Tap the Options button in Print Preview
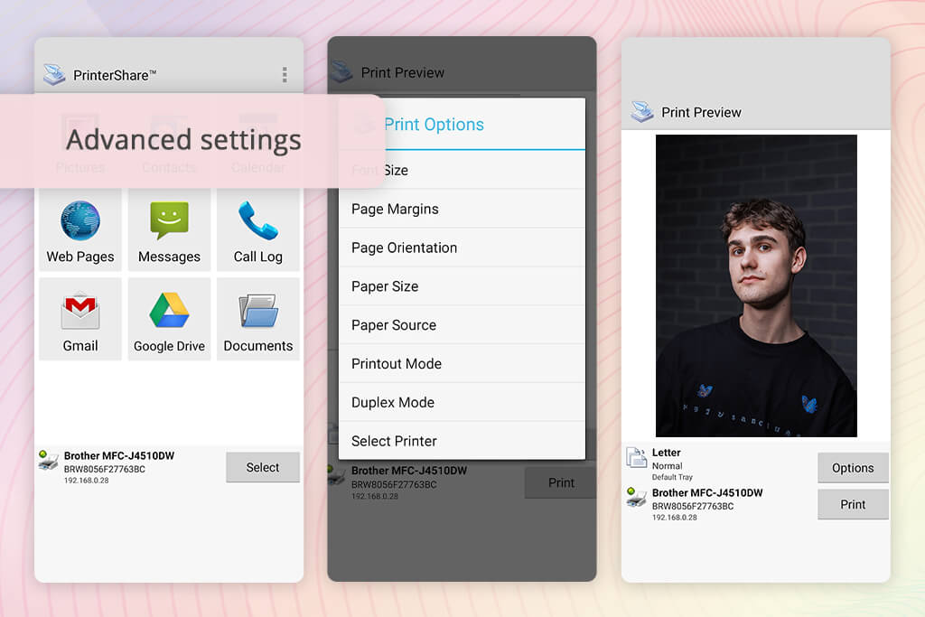 tap(853, 468)
